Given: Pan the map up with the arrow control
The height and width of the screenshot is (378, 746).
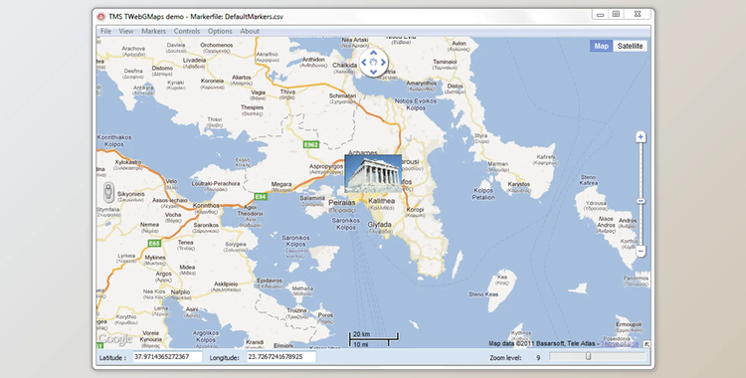Looking at the screenshot, I should point(373,54).
